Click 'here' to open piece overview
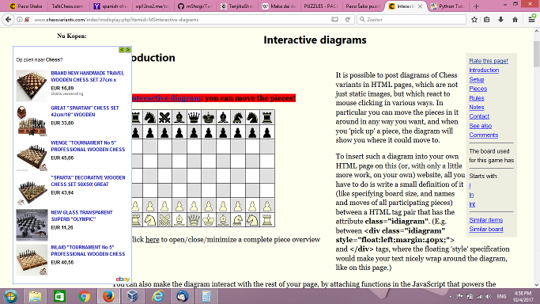This screenshot has height=304, width=540. tap(153, 240)
